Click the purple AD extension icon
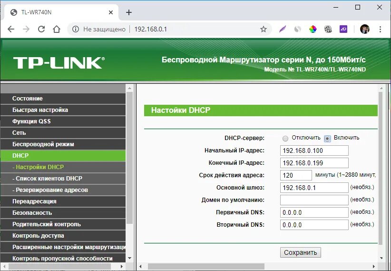This screenshot has width=391, height=271. [343, 29]
